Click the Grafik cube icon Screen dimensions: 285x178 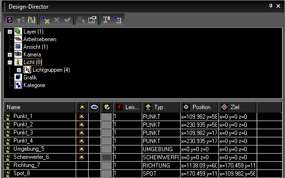(x=18, y=78)
